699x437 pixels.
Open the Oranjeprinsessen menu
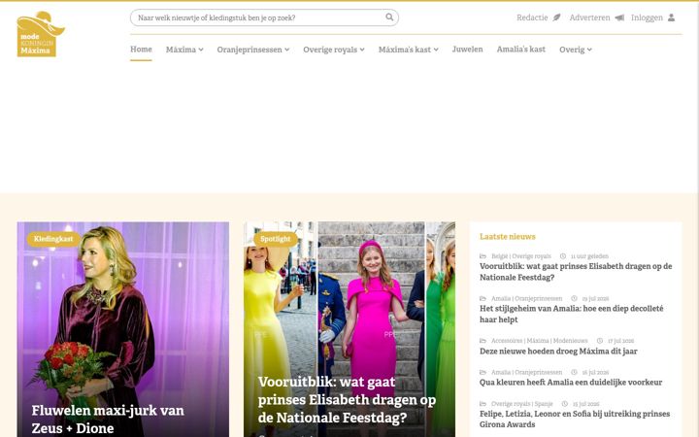tap(253, 50)
